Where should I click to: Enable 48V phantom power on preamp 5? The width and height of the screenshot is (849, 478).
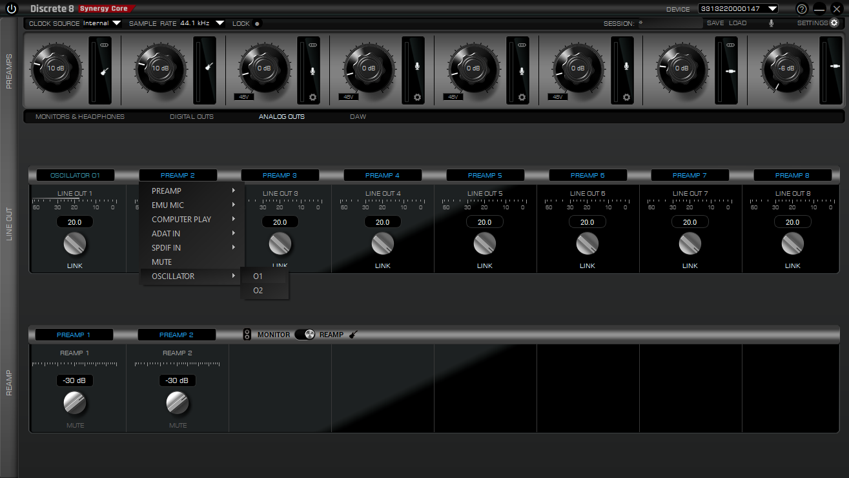coord(453,97)
